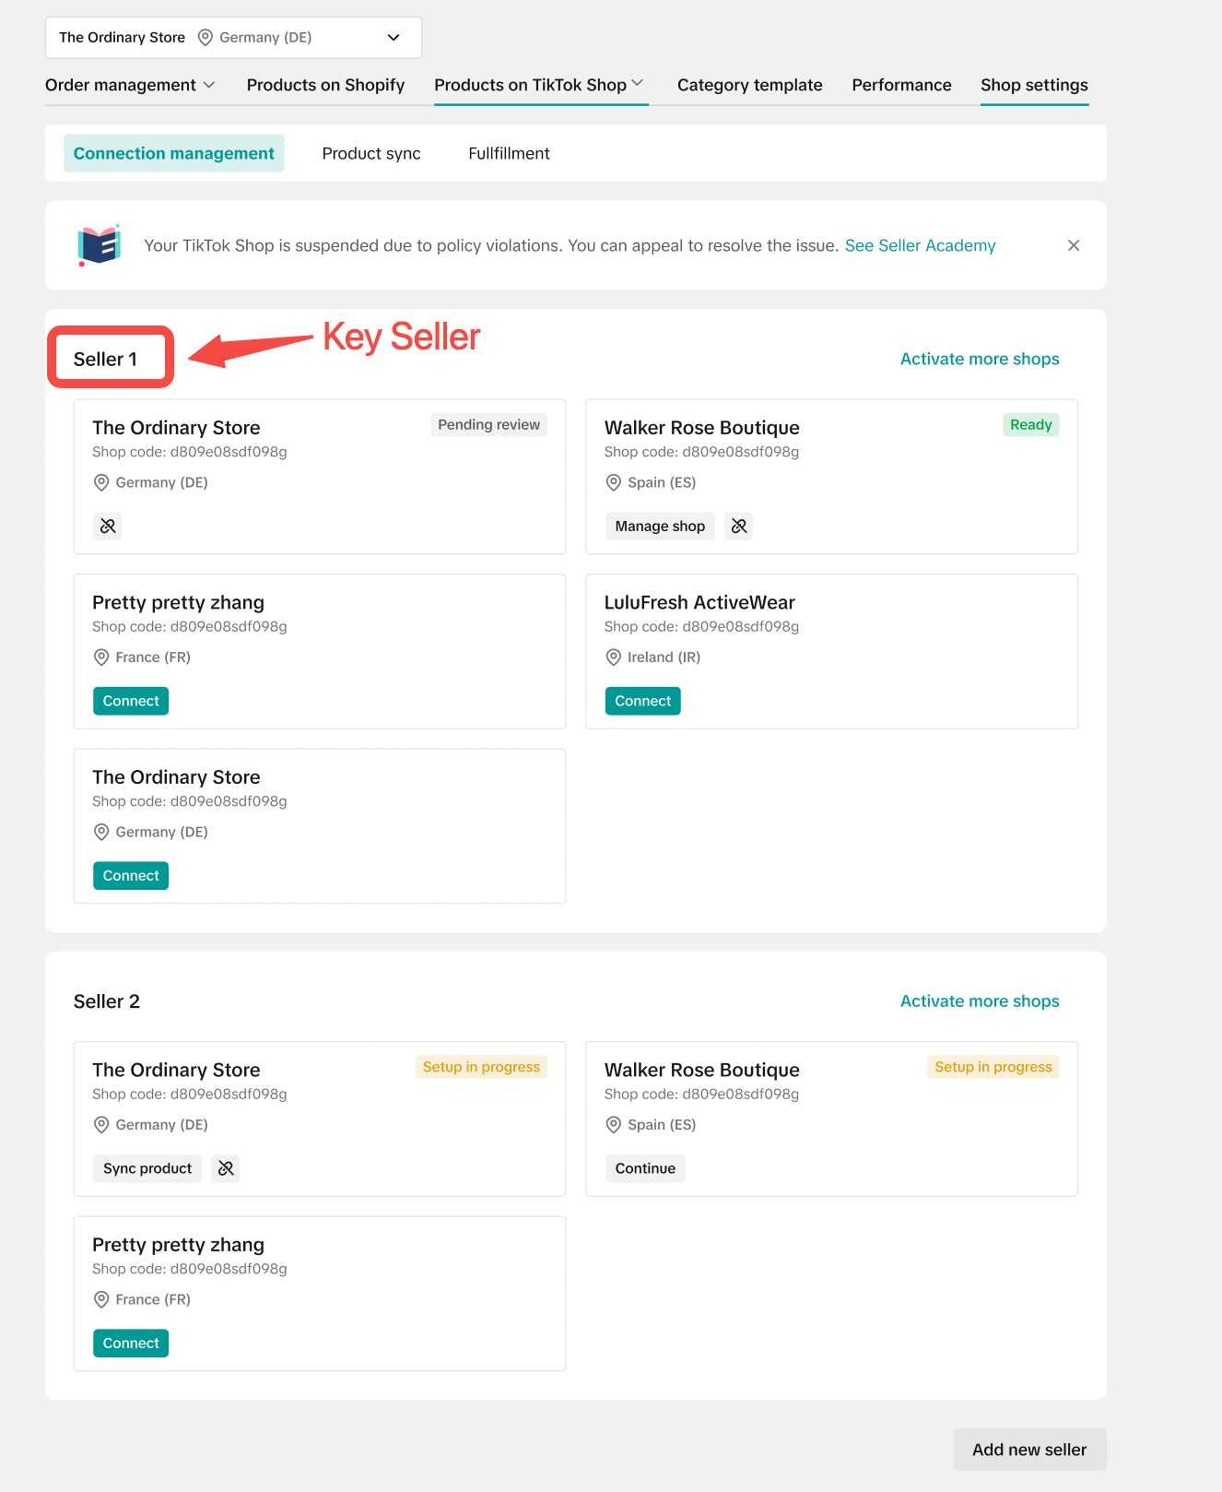Connect LuluFresh ActiveWear Ireland shop
The width and height of the screenshot is (1222, 1492).
tap(642, 701)
